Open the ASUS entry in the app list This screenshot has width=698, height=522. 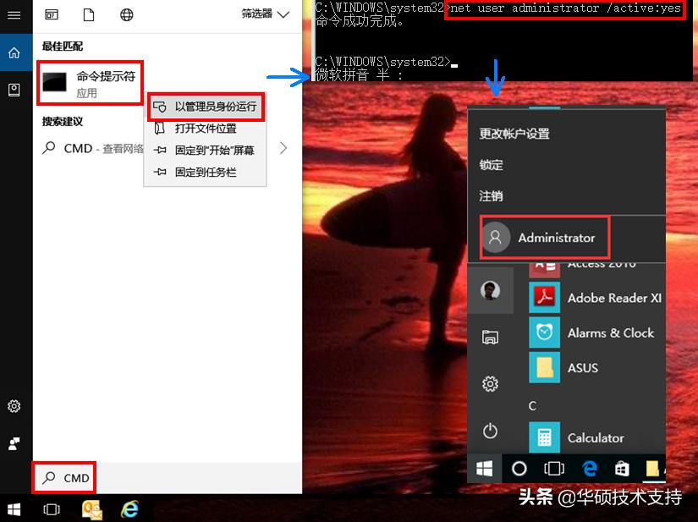tap(582, 367)
